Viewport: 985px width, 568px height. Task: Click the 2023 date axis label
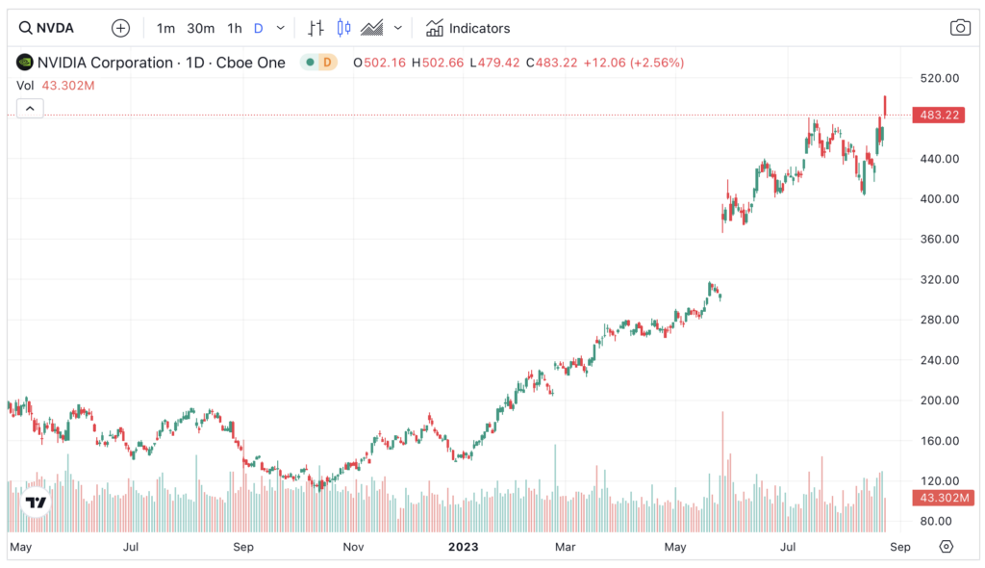coord(463,547)
